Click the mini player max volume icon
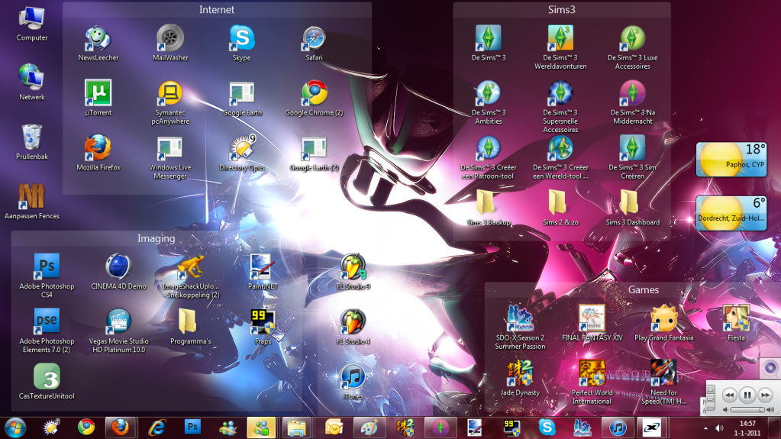 coord(770,409)
